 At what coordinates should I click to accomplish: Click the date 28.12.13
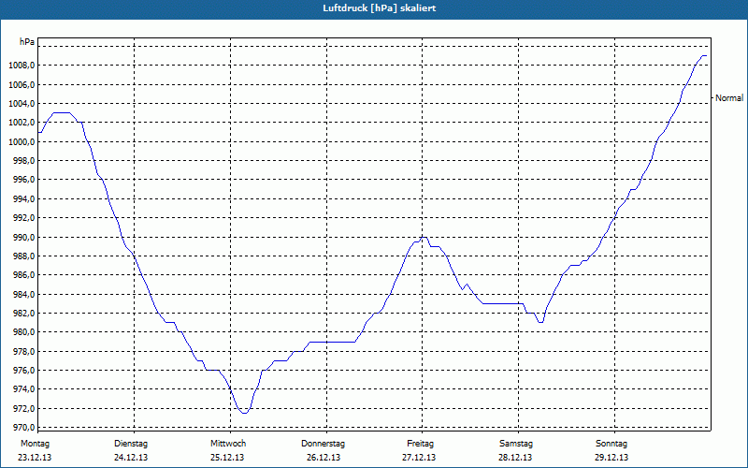[516, 458]
